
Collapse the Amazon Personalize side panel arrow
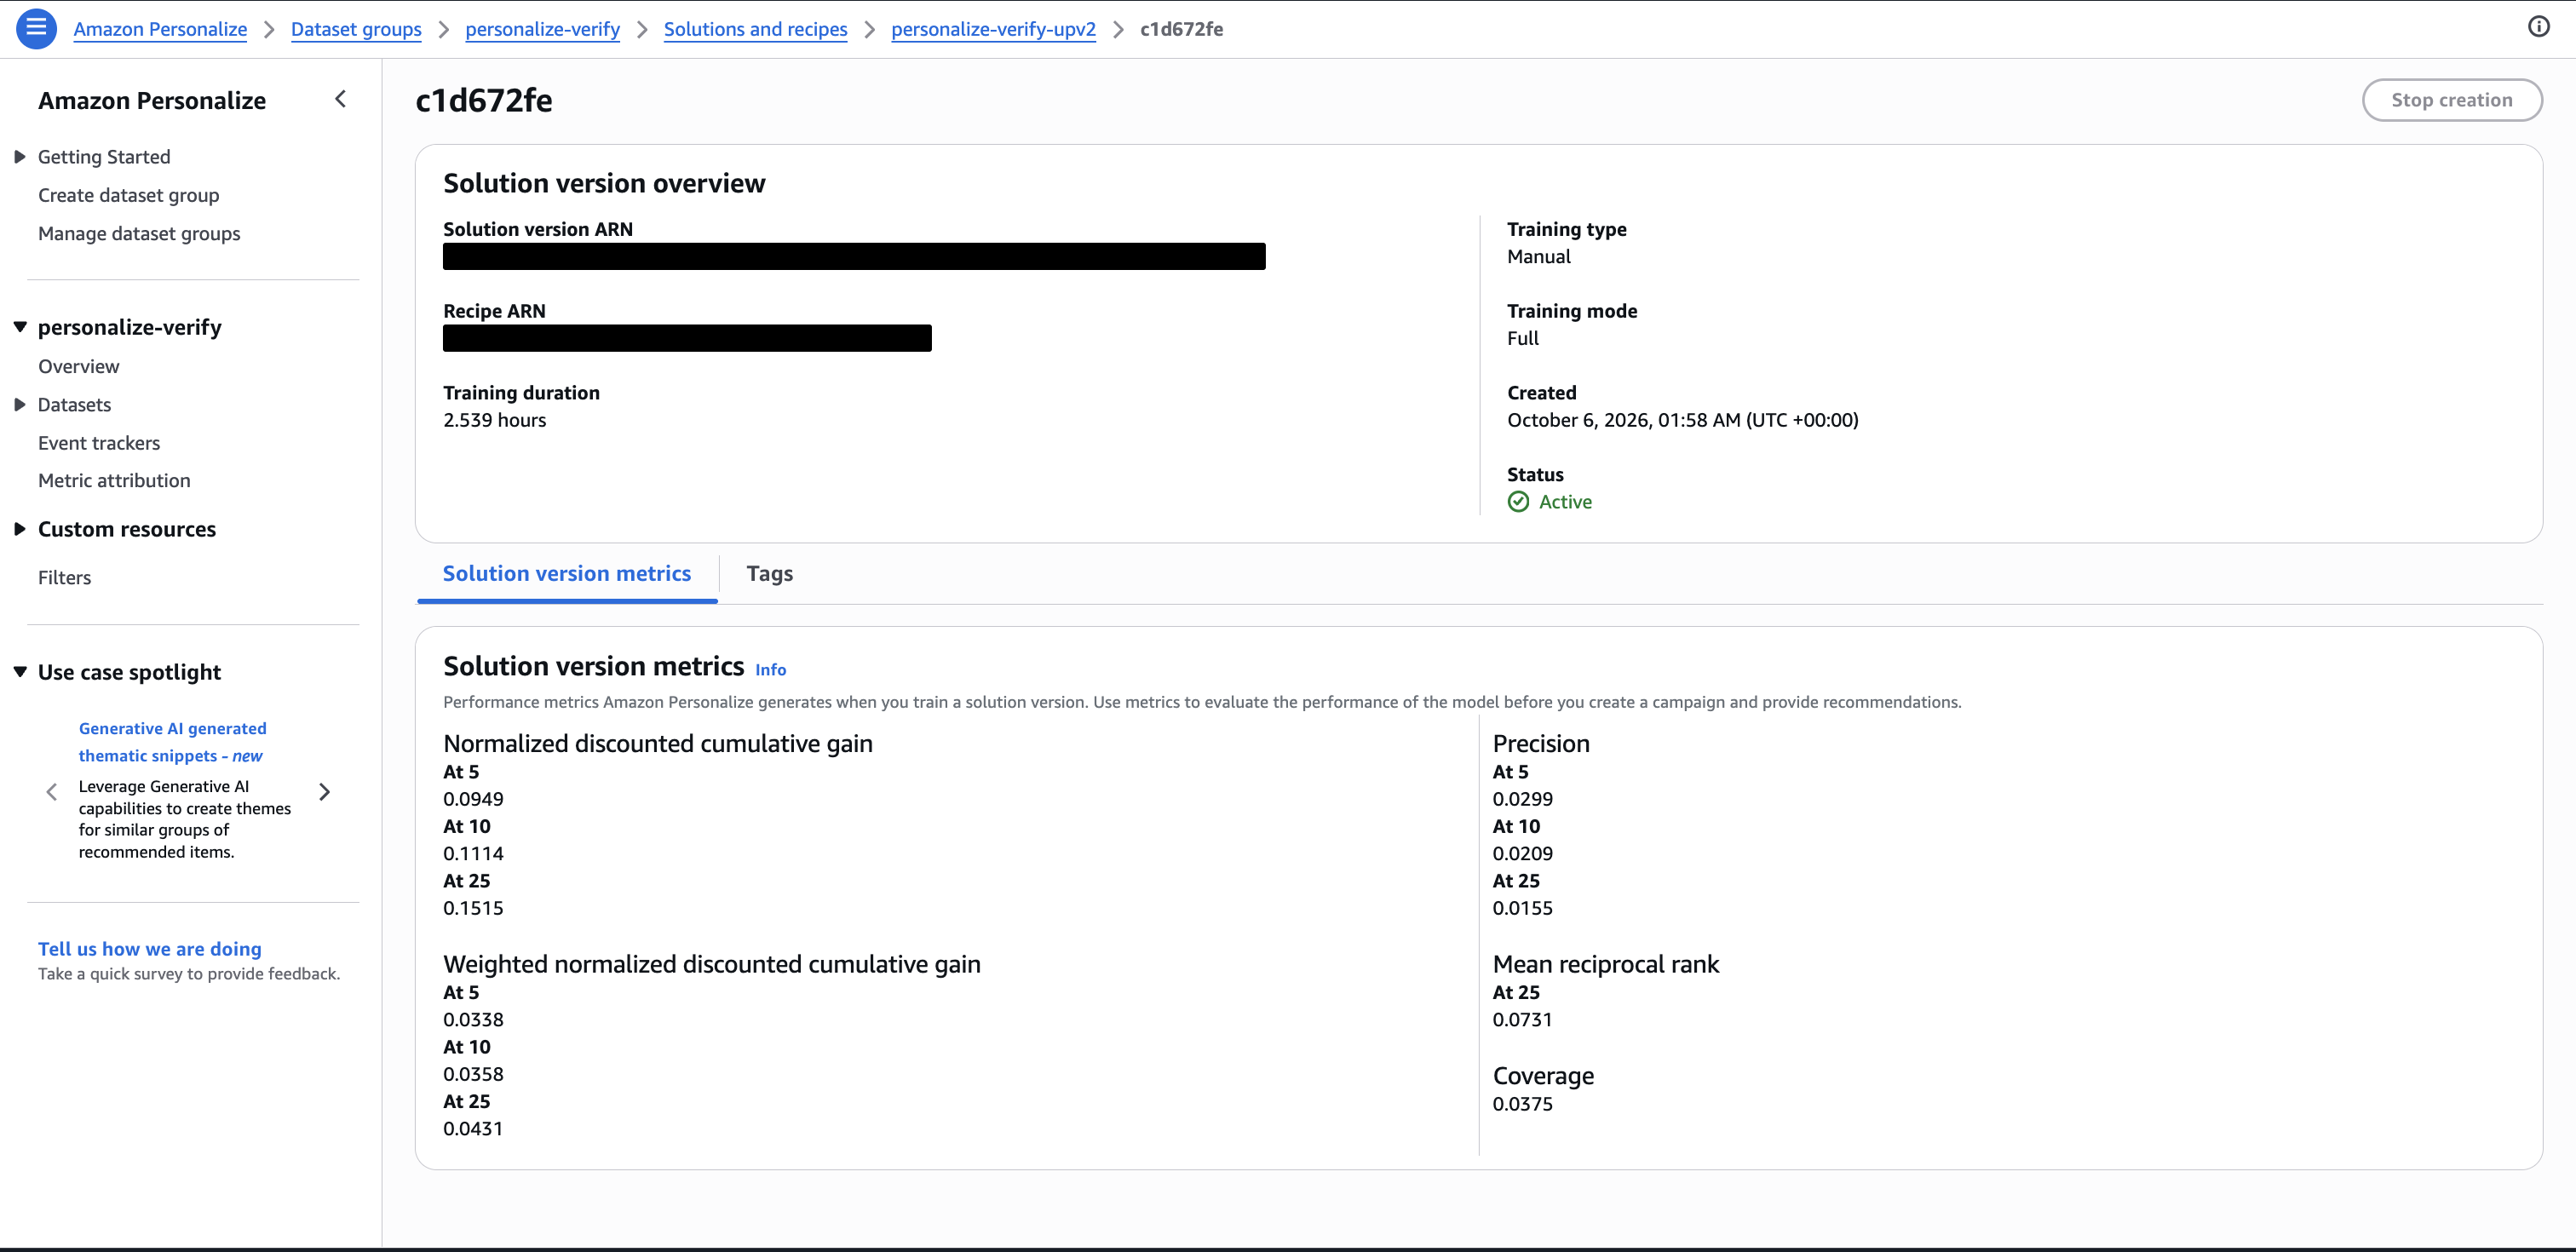tap(340, 99)
